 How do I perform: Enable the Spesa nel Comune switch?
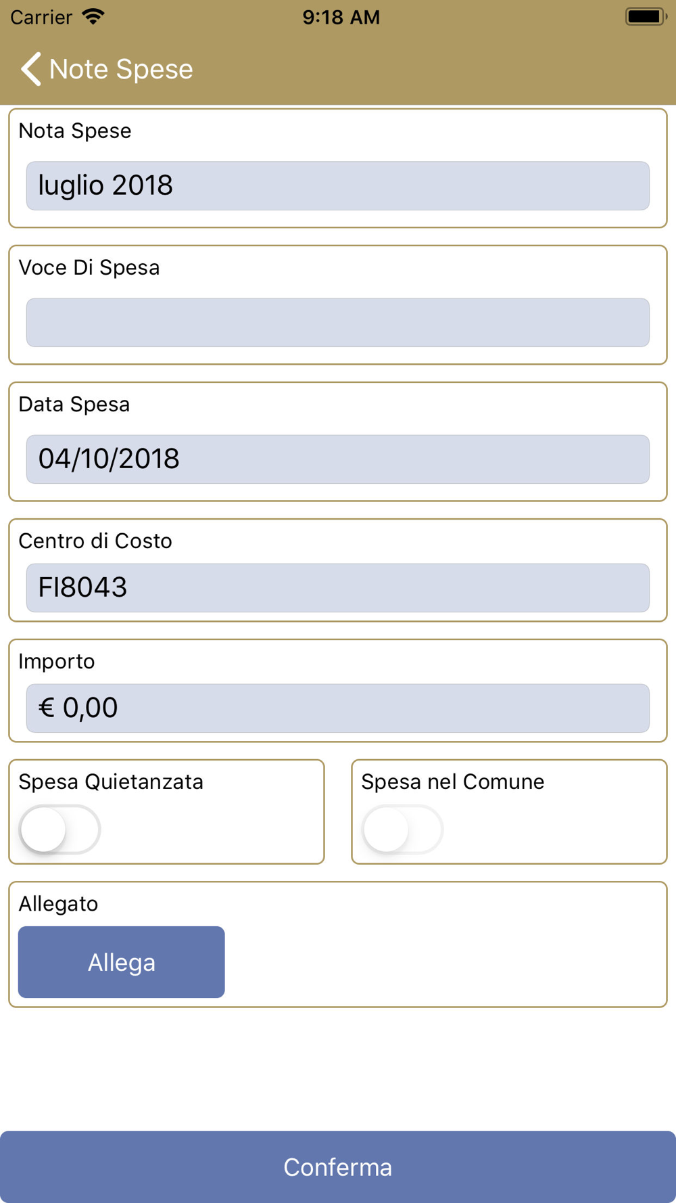(403, 829)
